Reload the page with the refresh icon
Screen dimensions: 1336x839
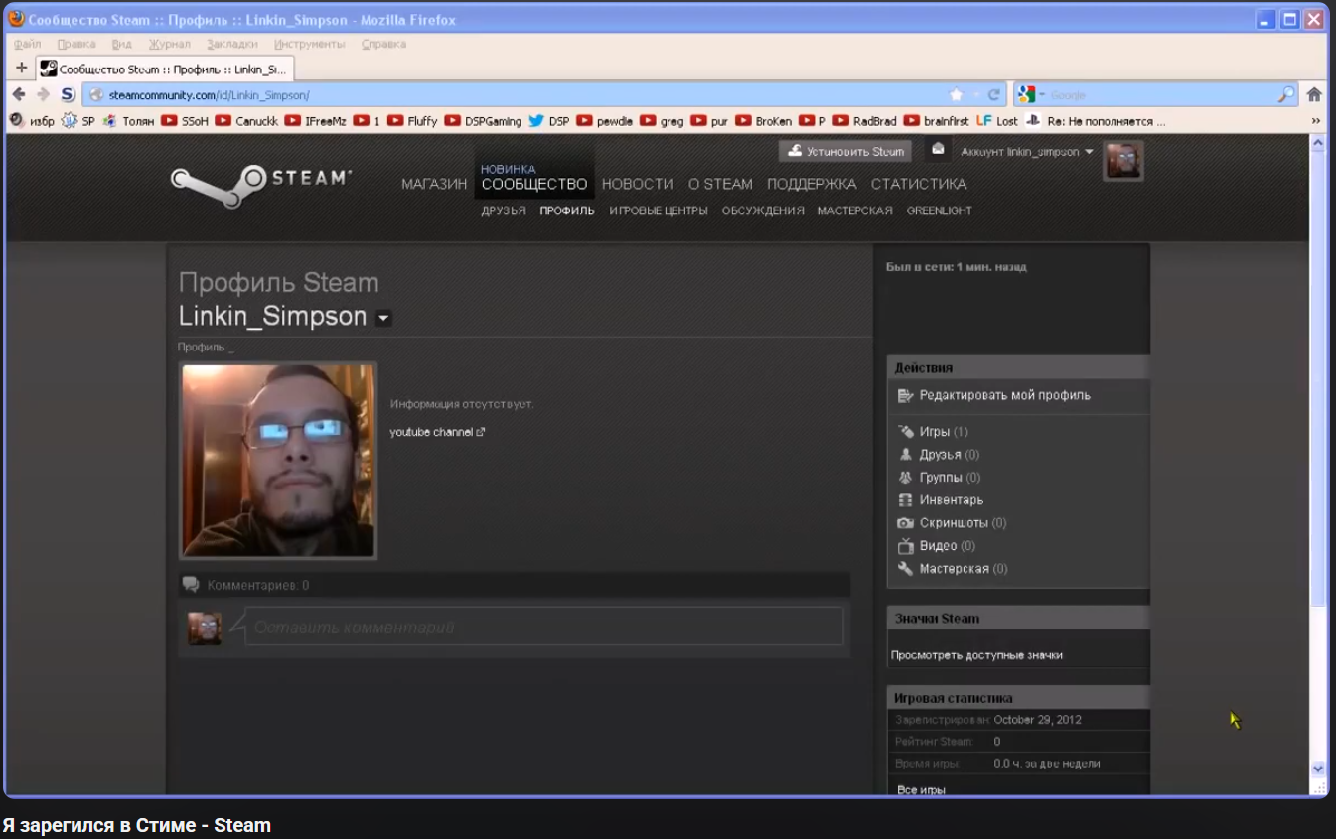click(993, 94)
